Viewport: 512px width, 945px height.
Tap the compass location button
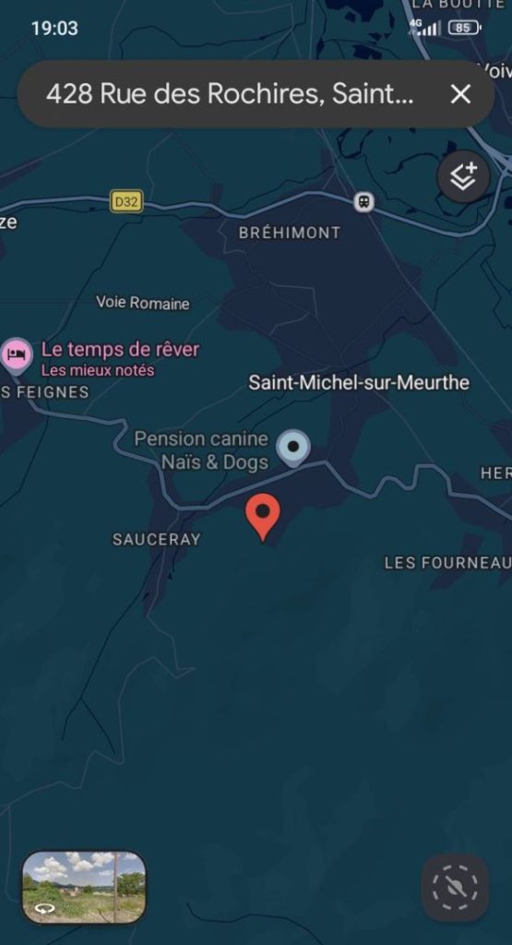tap(455, 887)
